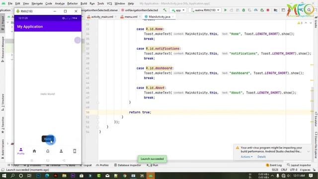
Task: Click the Task View taskbar icon
Action: point(29,176)
